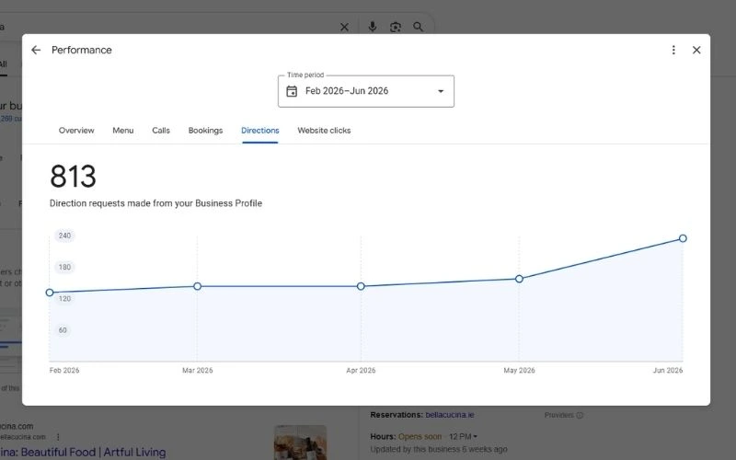
Task: Click the May 2026 axis label
Action: coord(519,371)
